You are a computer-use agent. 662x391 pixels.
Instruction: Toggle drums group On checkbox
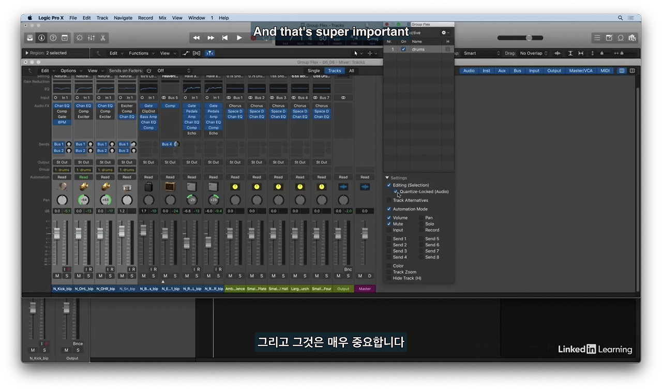[403, 49]
